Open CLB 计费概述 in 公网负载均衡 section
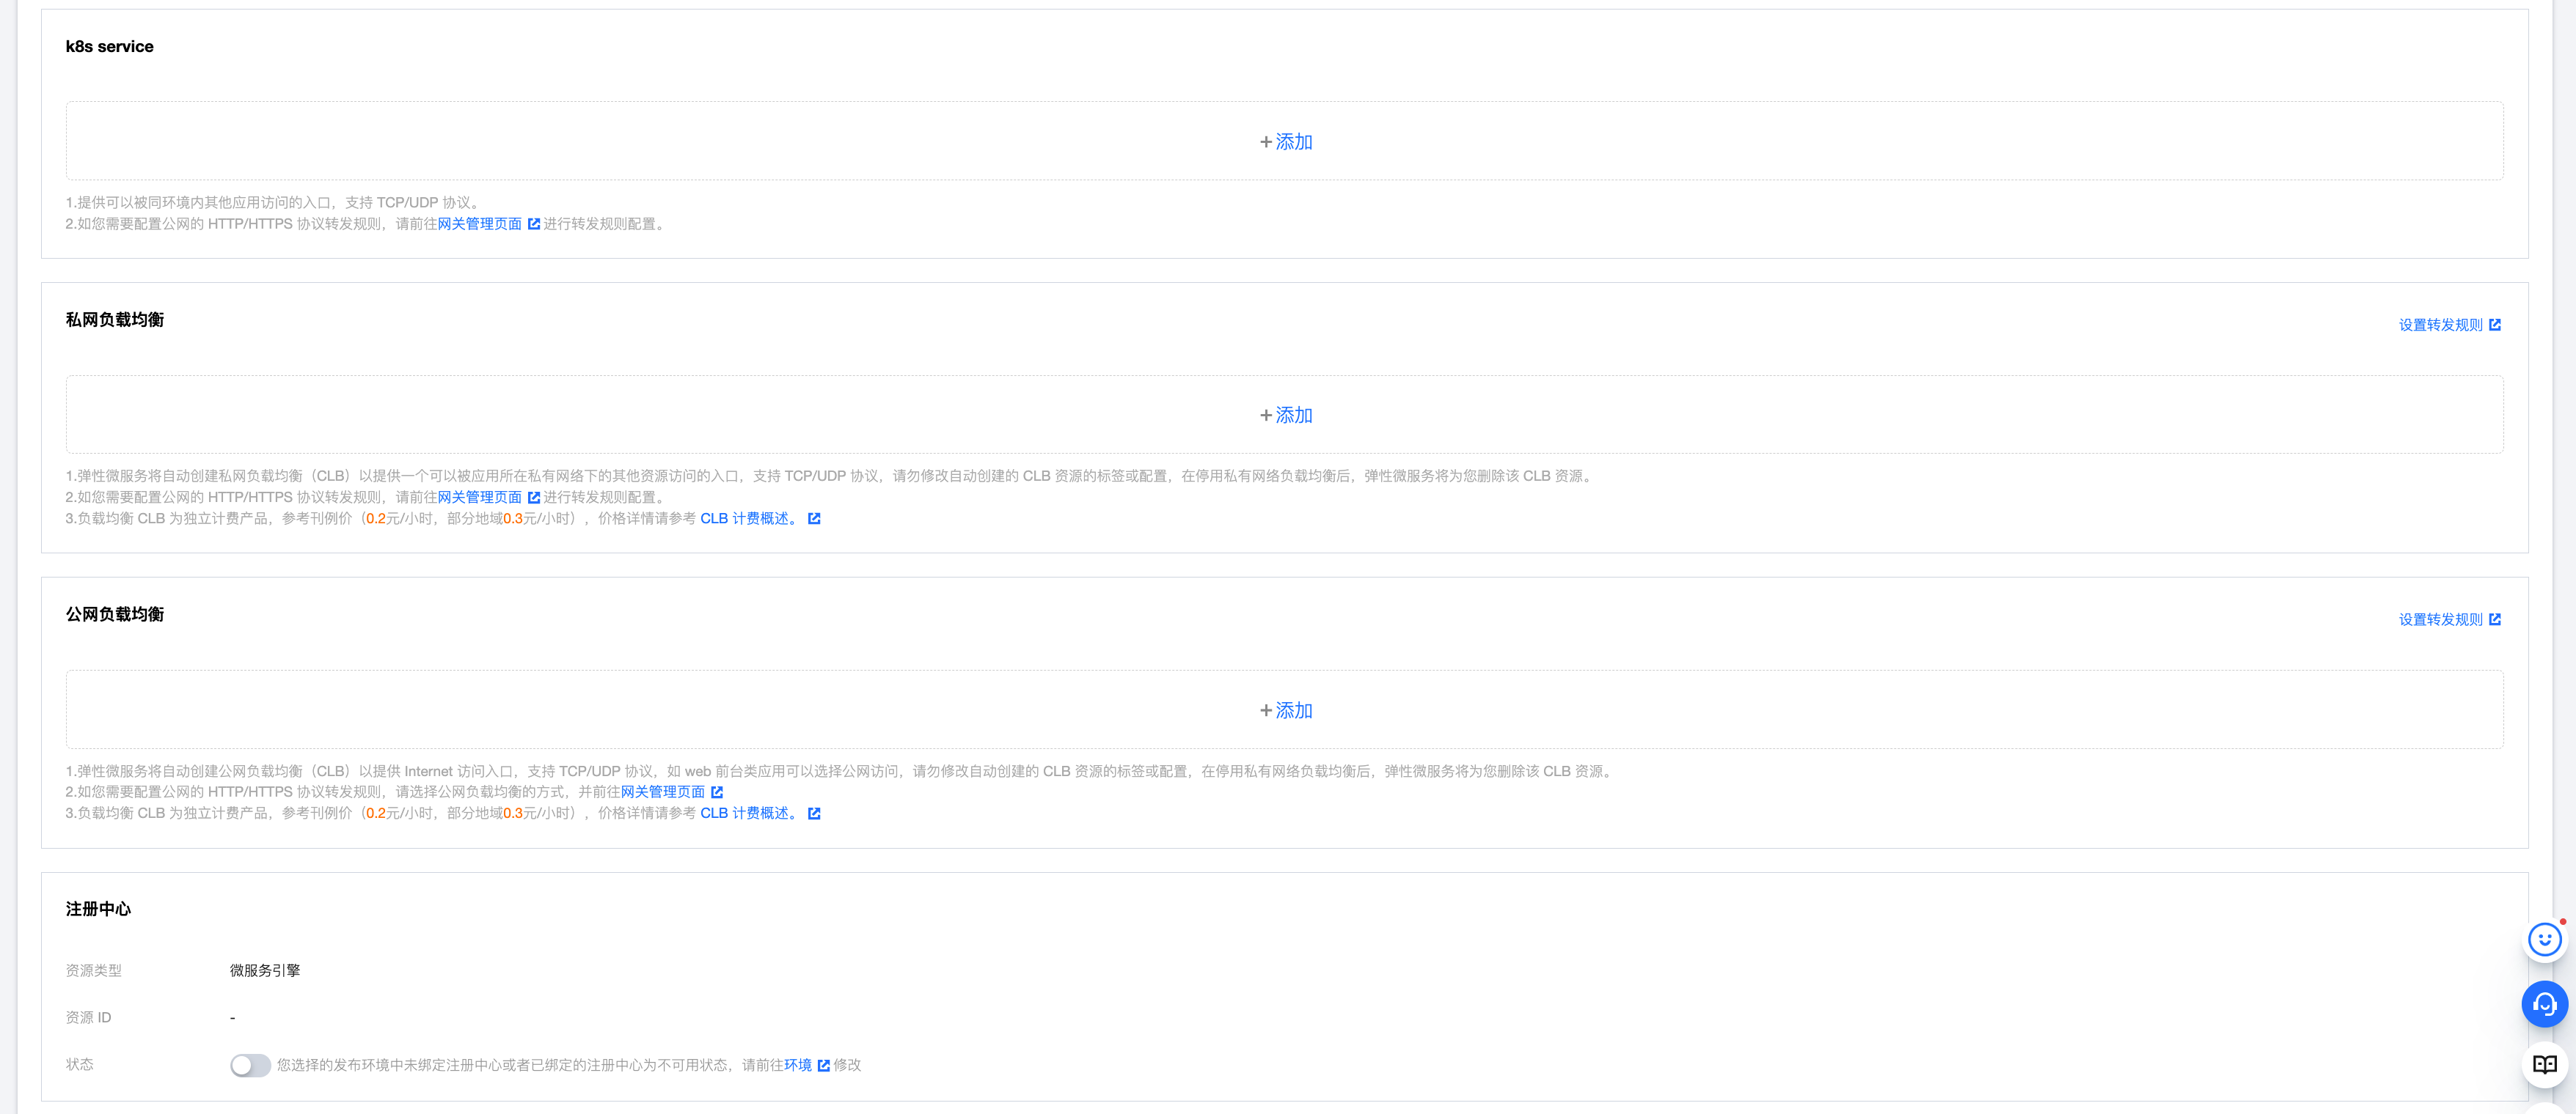 coord(750,814)
